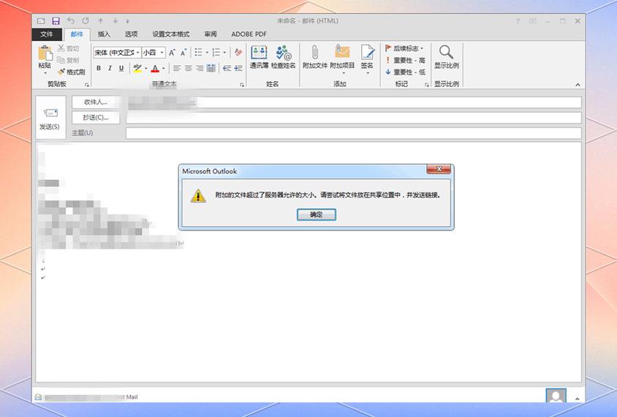The width and height of the screenshot is (617, 417).
Task: Toggle bold formatting
Action: tap(99, 69)
